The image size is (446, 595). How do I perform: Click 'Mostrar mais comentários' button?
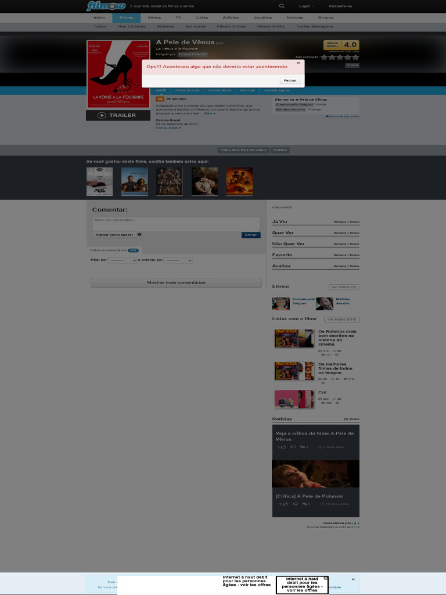click(x=176, y=283)
